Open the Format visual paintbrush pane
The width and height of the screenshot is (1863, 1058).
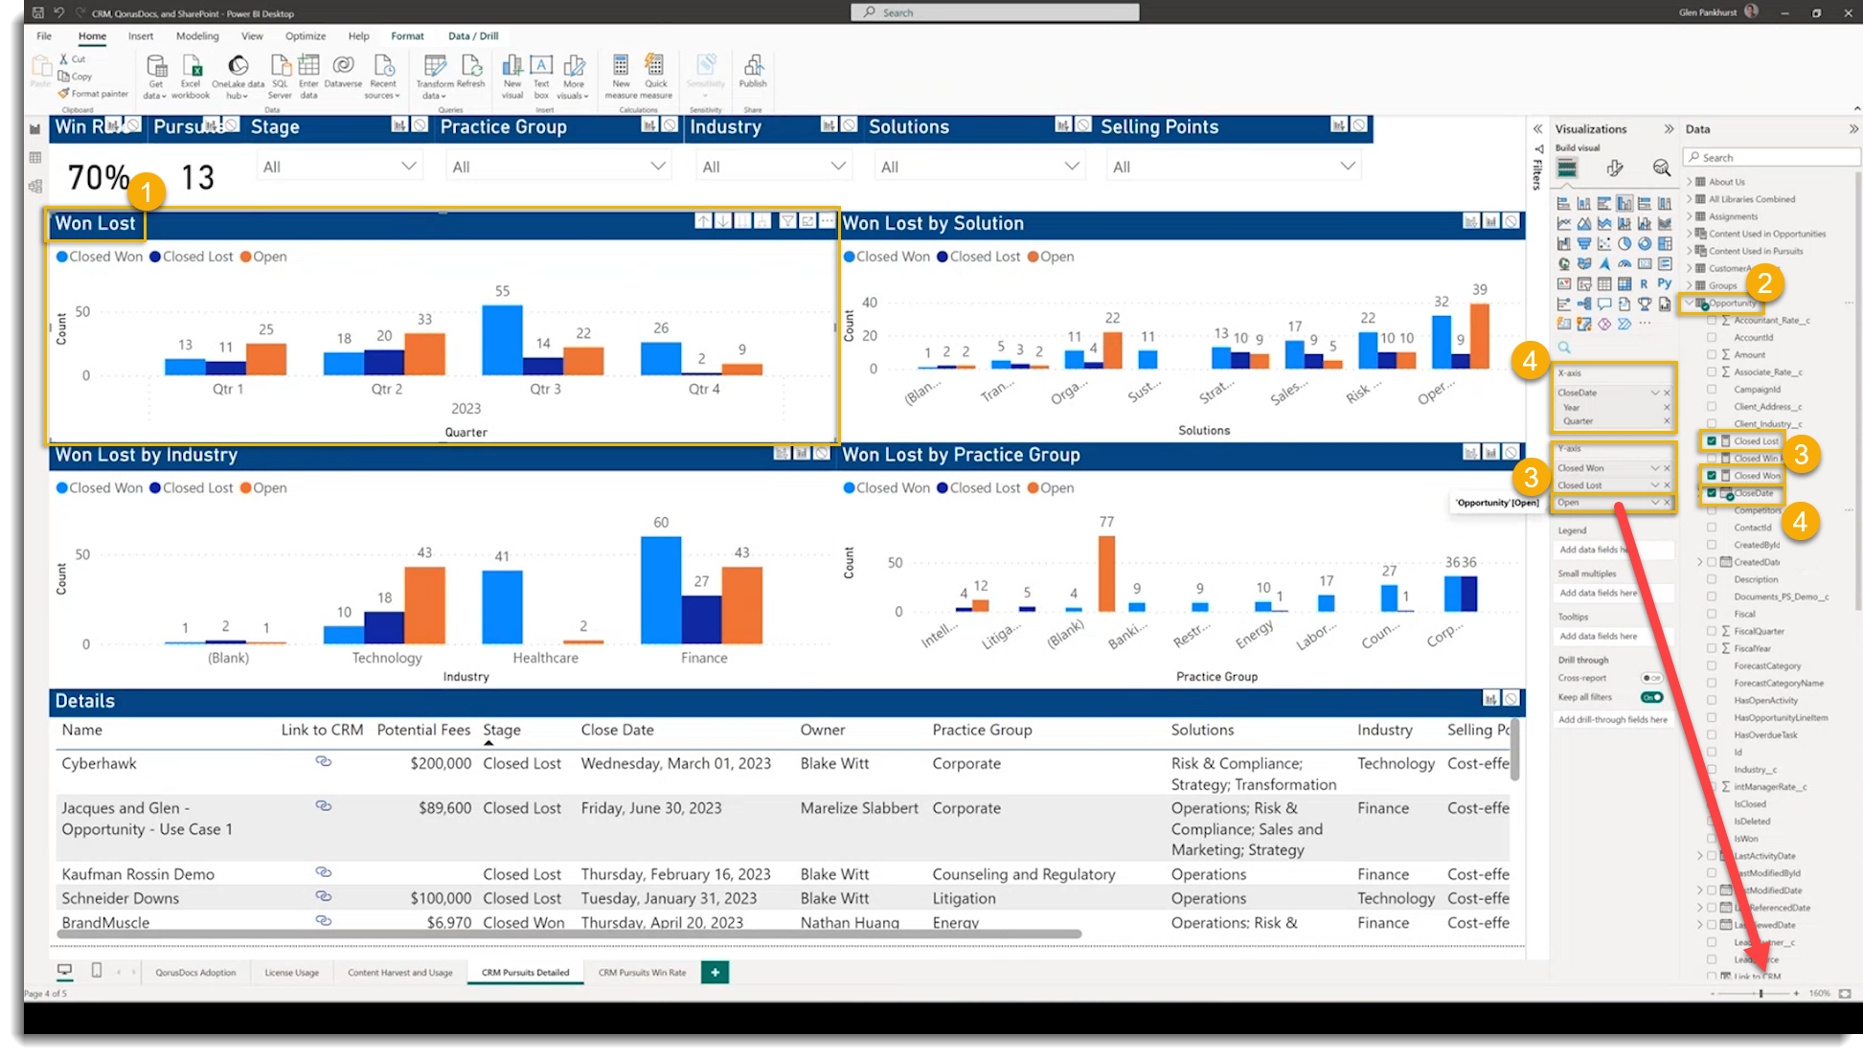[1615, 169]
